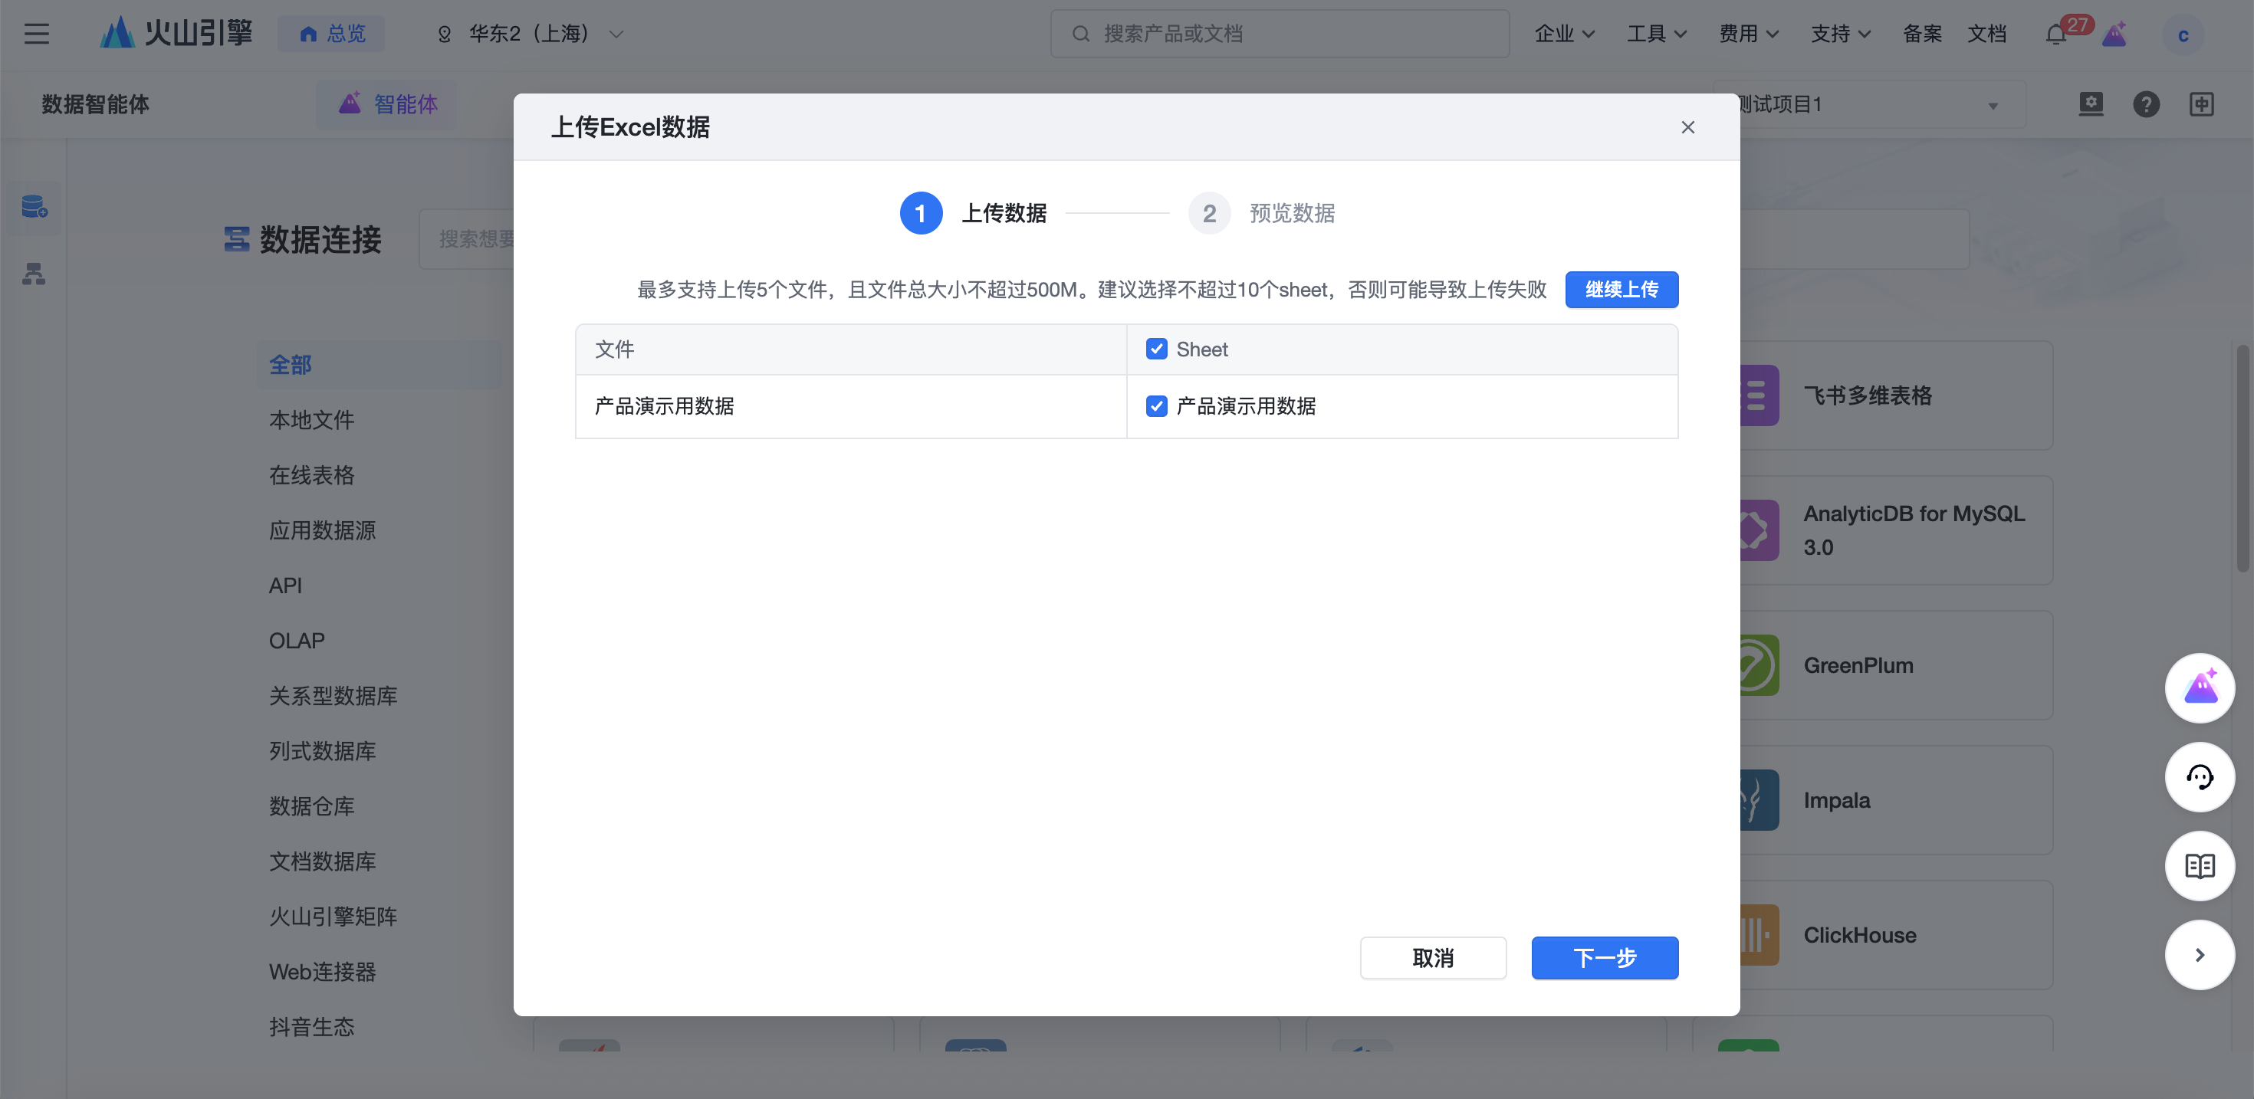This screenshot has height=1099, width=2254.
Task: Open the hamburger navigation menu
Action: [x=36, y=33]
